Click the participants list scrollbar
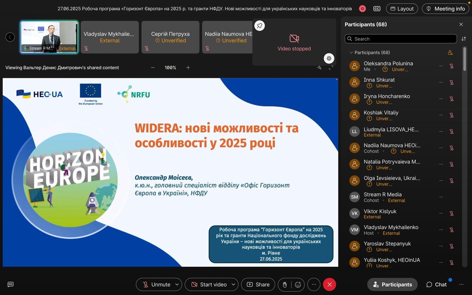The image size is (472, 295). pyautogui.click(x=465, y=59)
